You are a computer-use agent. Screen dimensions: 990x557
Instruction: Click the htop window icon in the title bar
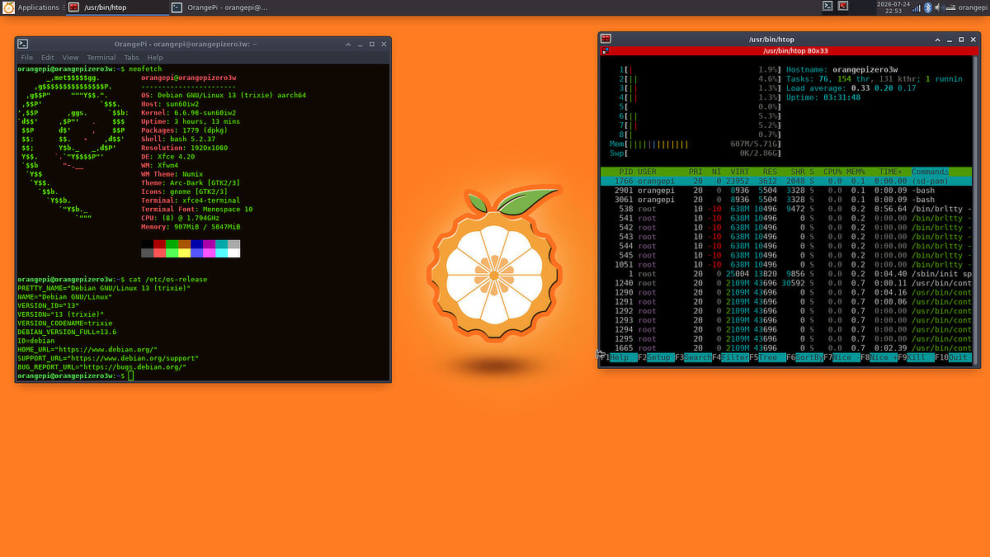pos(606,39)
